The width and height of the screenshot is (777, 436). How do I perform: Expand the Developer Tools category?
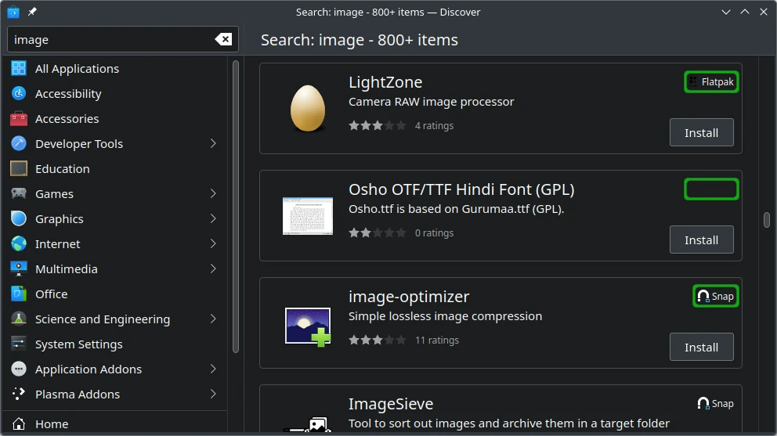(213, 144)
